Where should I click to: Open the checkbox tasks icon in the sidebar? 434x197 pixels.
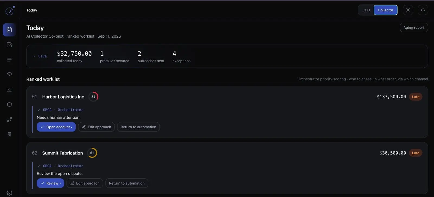point(9,45)
